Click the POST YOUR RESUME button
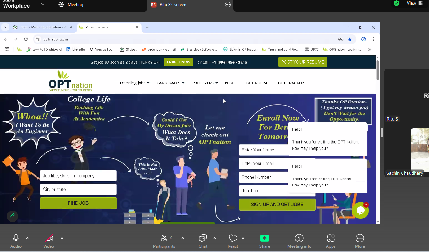The image size is (429, 252). tap(303, 62)
